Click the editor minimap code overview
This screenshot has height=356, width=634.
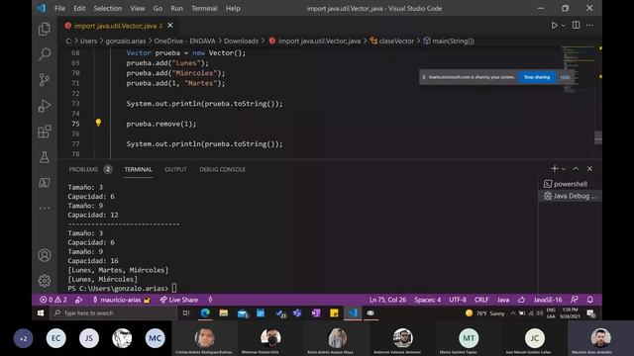(x=578, y=68)
